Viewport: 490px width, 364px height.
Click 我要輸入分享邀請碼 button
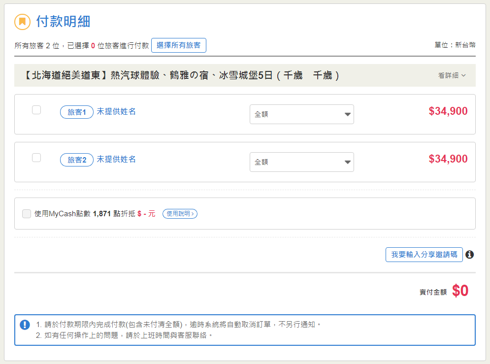tap(424, 255)
